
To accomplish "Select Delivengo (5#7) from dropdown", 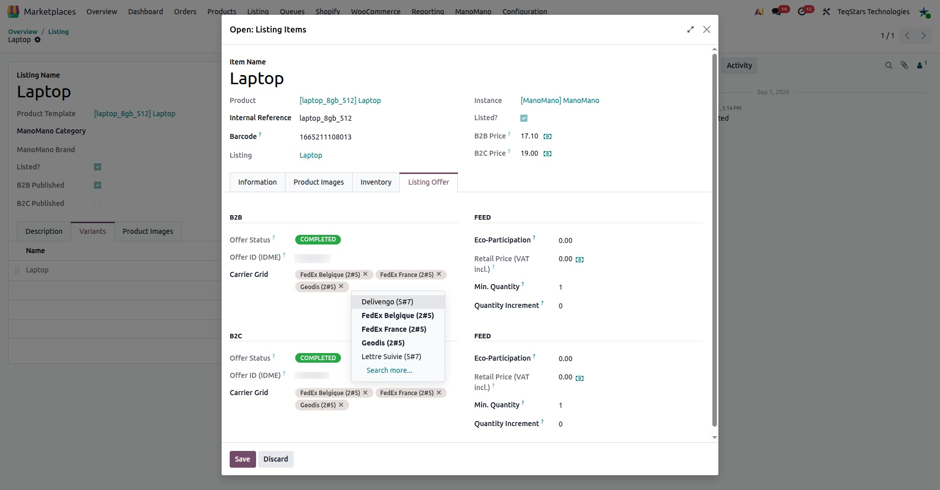I will pyautogui.click(x=398, y=302).
